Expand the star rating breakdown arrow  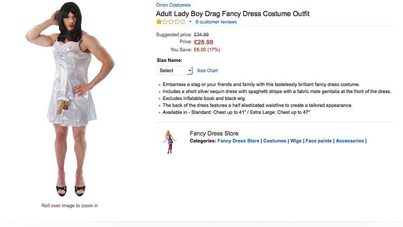[190, 22]
